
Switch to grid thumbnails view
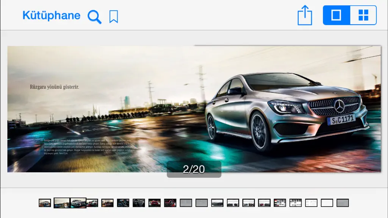363,15
